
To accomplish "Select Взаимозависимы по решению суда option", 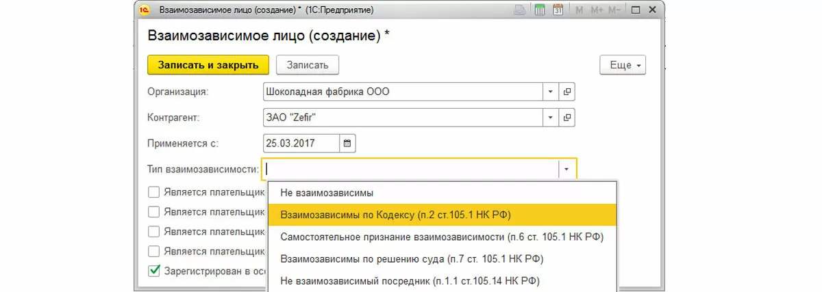I will click(x=443, y=258).
